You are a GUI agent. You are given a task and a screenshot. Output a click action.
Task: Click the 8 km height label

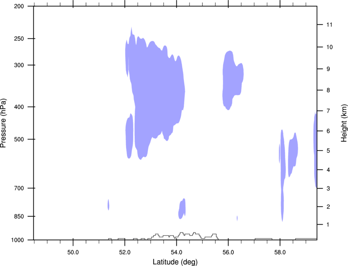328,90
